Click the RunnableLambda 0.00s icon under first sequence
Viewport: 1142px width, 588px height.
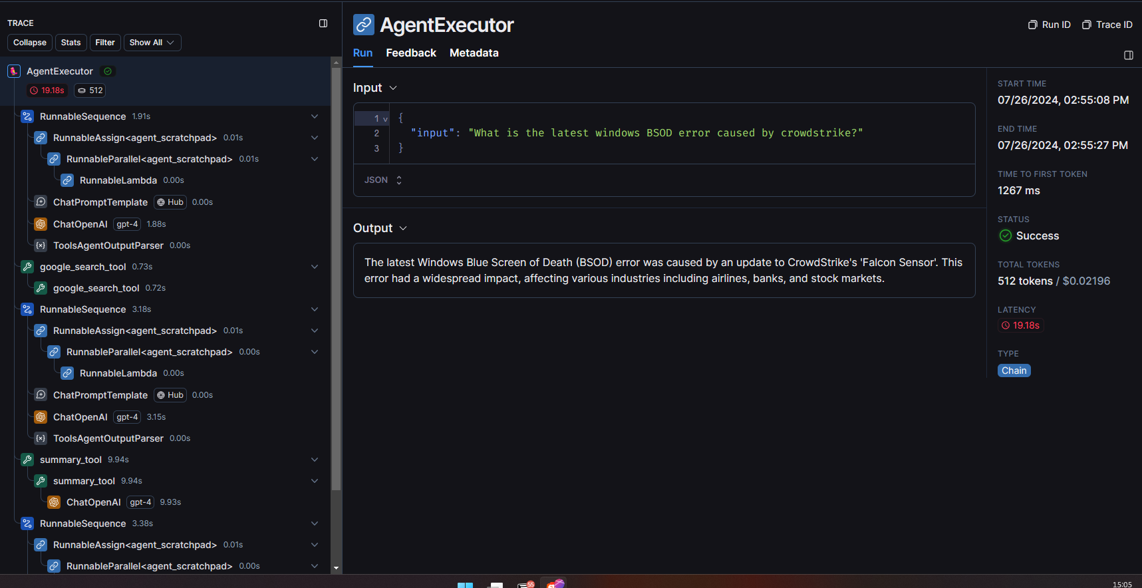tap(67, 180)
